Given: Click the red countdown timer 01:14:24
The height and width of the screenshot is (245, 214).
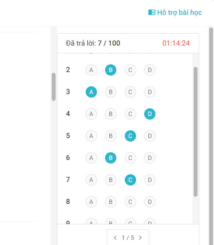Looking at the screenshot, I should [176, 43].
